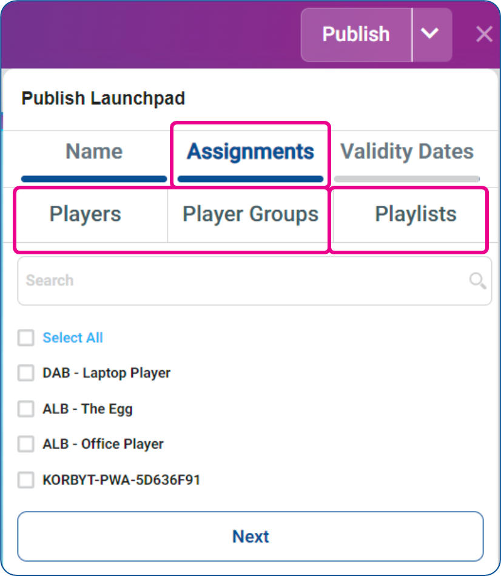Check DAB - Laptop Player checkbox

25,373
